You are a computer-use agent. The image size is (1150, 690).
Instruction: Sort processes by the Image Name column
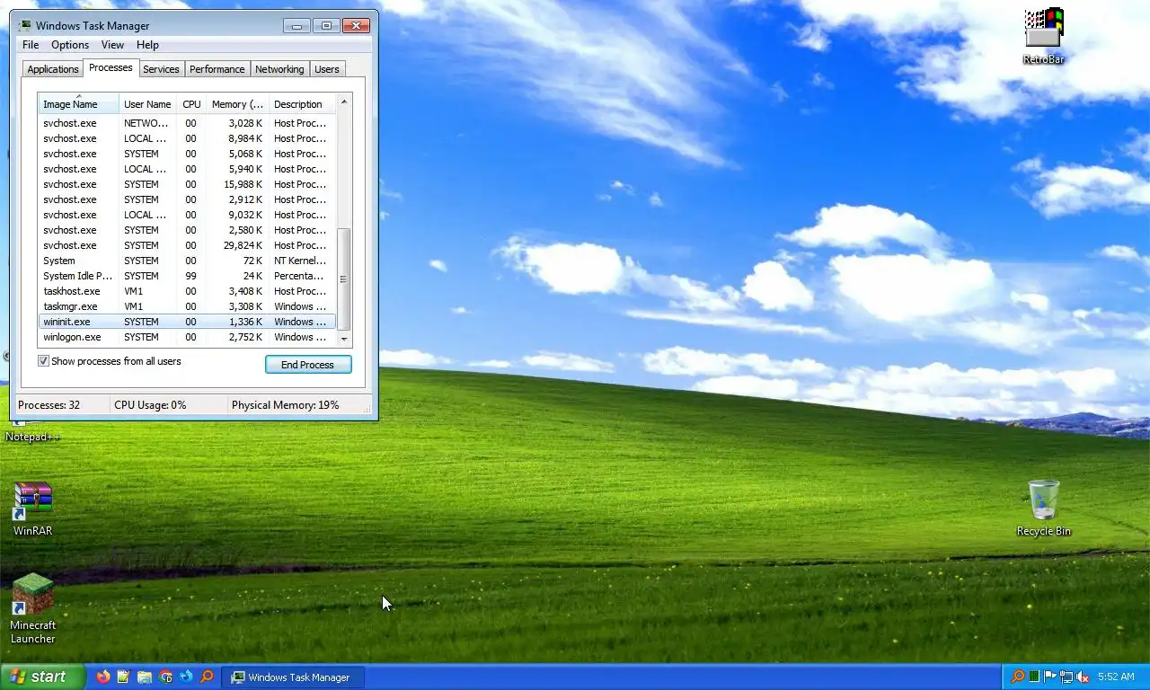pos(78,104)
